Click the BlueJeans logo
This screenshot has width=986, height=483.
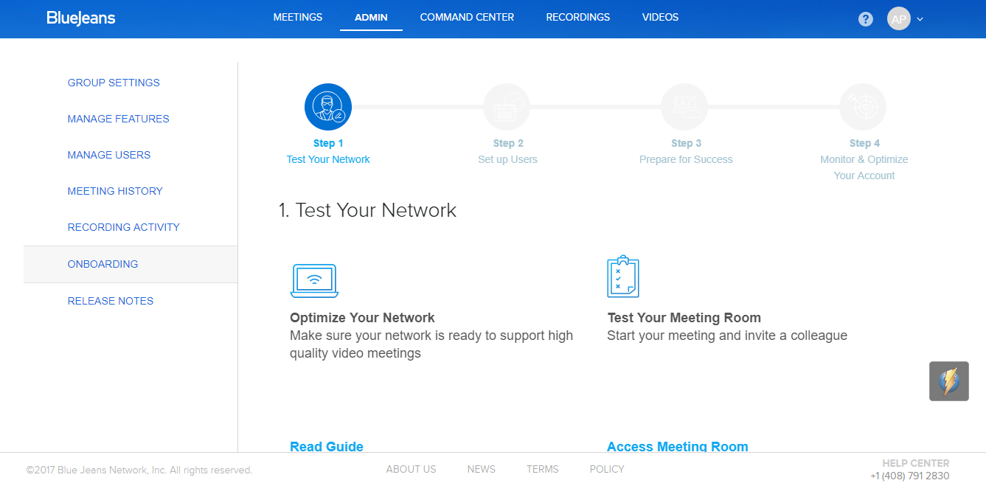click(81, 18)
